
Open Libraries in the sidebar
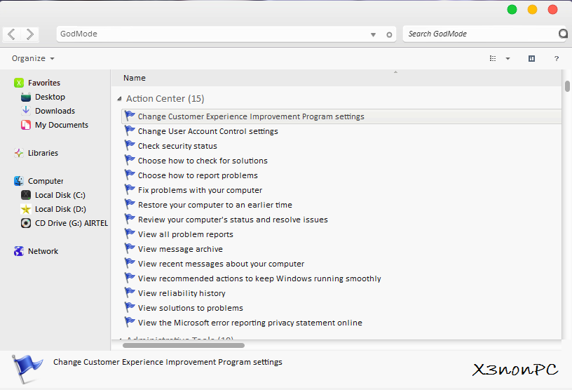pos(43,153)
